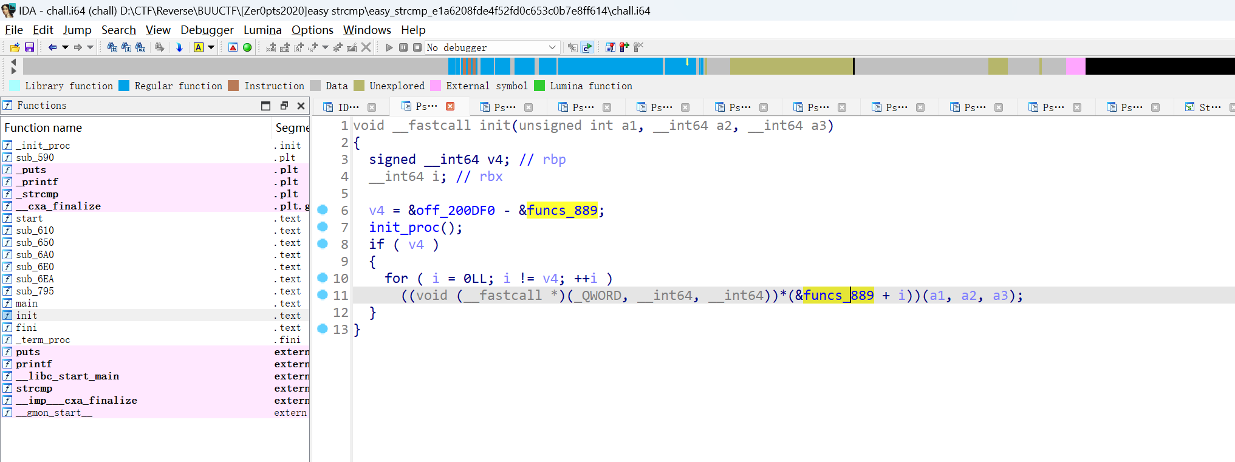
Task: Click the Unexplored olive color swatch
Action: pyautogui.click(x=359, y=86)
